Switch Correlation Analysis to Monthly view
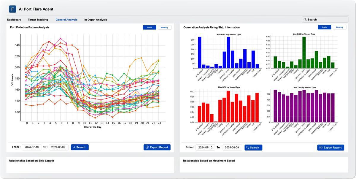 (x=339, y=27)
